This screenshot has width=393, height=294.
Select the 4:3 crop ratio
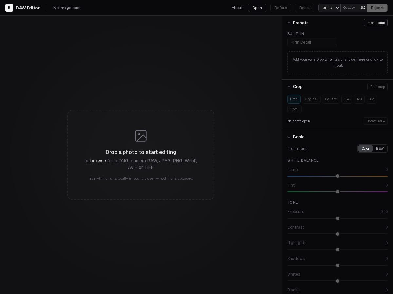[x=359, y=99]
